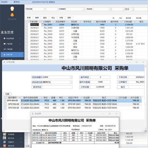Click the SP019H-0001 cell in 送货单 preview
148x148 pixels.
pyautogui.click(x=101, y=135)
